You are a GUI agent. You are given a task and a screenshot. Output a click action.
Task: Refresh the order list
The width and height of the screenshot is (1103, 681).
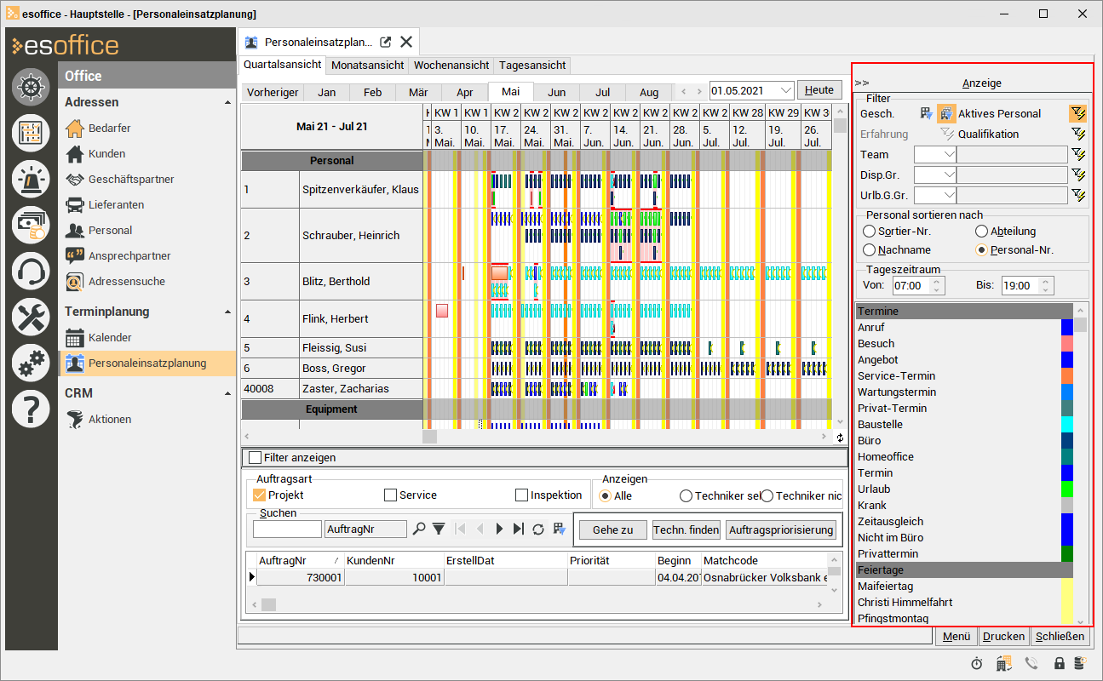pyautogui.click(x=538, y=529)
